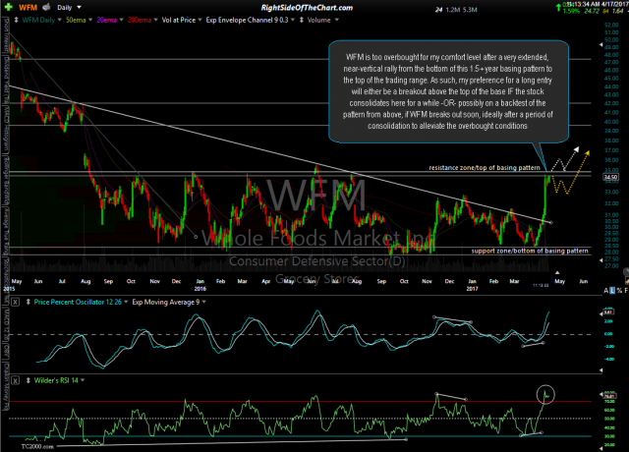Image resolution: width=629 pixels, height=452 pixels.
Task: Click the 34.50 current price label
Action: 610,177
